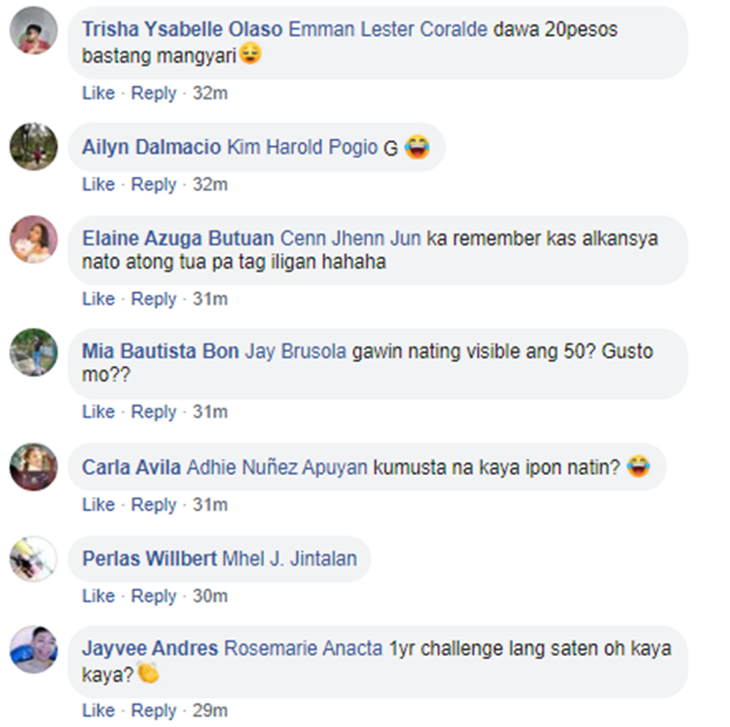Screen dimensions: 730x727
Task: Open Mhel J. Jintalan's tagged profile
Action: coord(290,559)
